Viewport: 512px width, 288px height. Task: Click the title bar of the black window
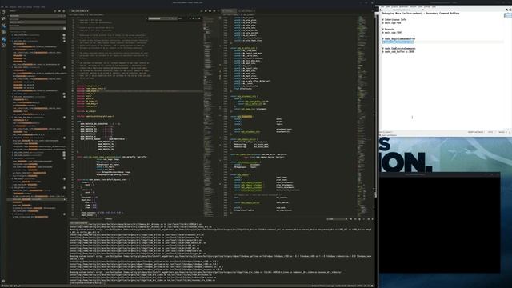point(439,174)
